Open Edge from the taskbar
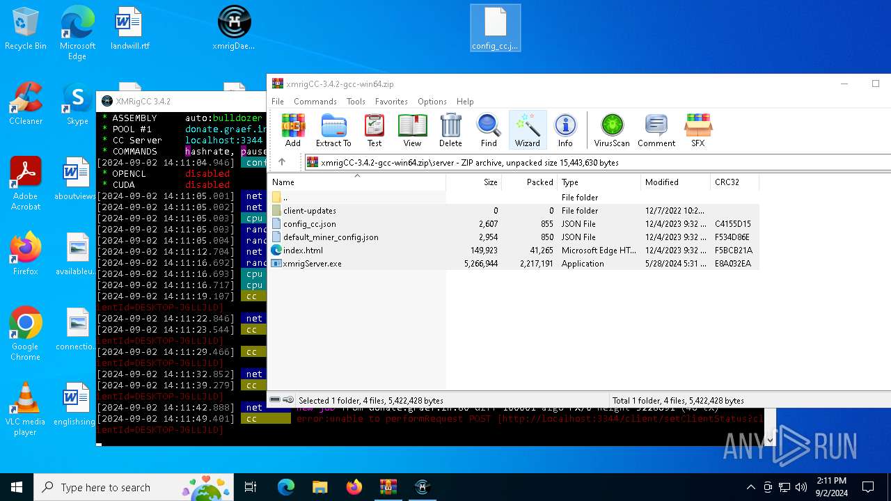Image resolution: width=891 pixels, height=501 pixels. [x=286, y=487]
